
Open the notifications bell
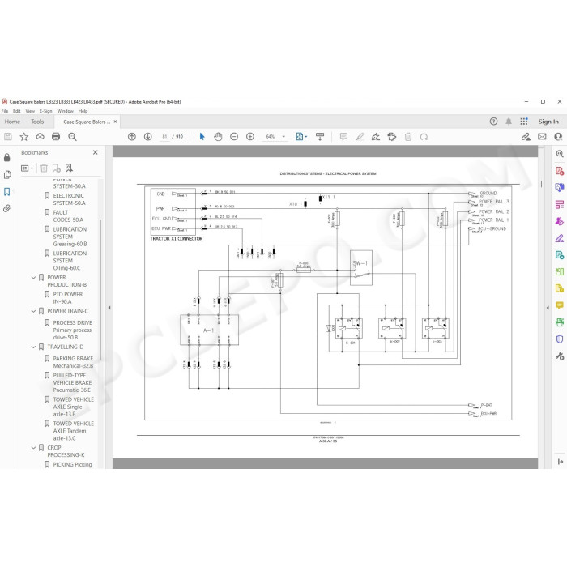point(509,122)
